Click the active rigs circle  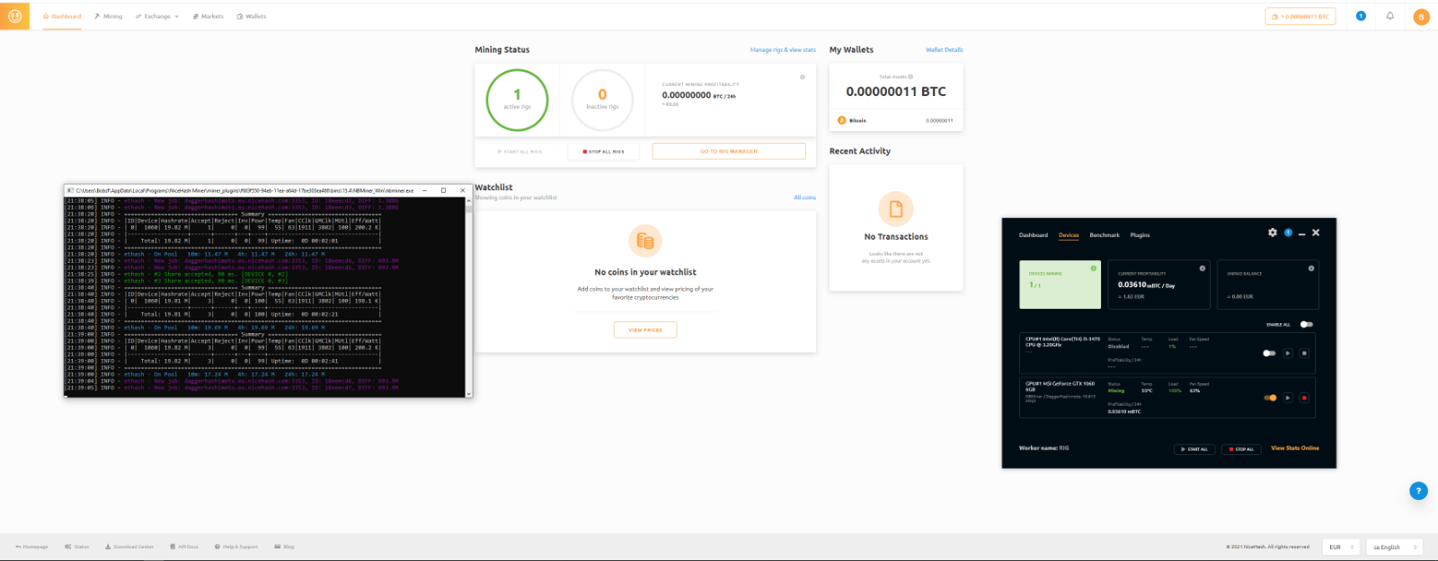click(517, 100)
